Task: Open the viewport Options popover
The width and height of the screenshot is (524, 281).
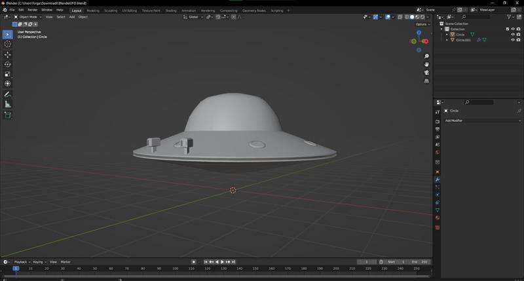Action: [x=422, y=24]
